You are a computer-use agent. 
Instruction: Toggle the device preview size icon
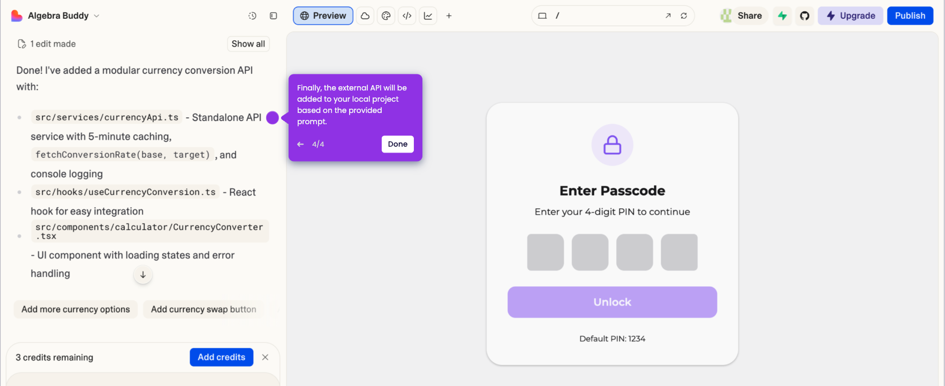coord(542,16)
